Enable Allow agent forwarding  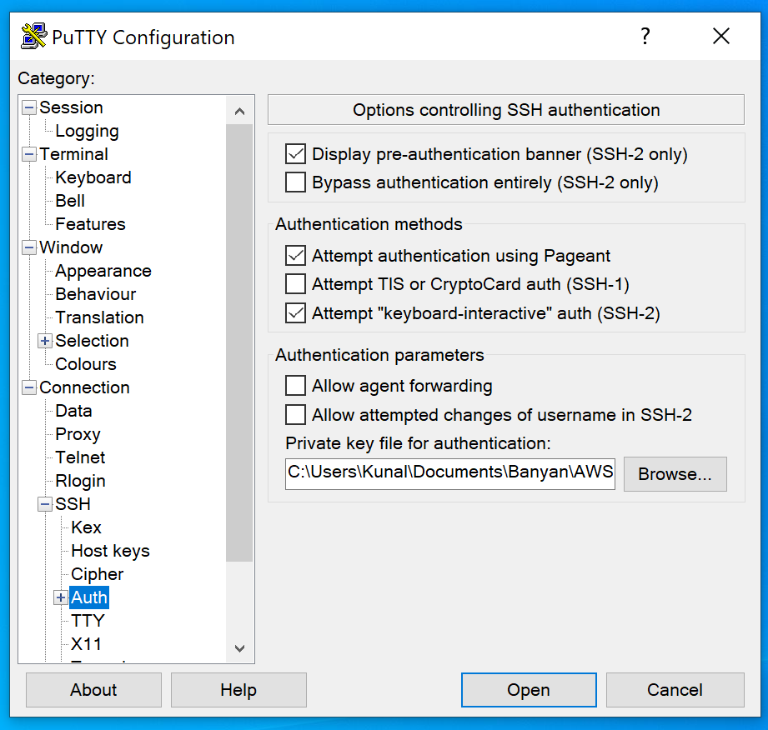295,387
